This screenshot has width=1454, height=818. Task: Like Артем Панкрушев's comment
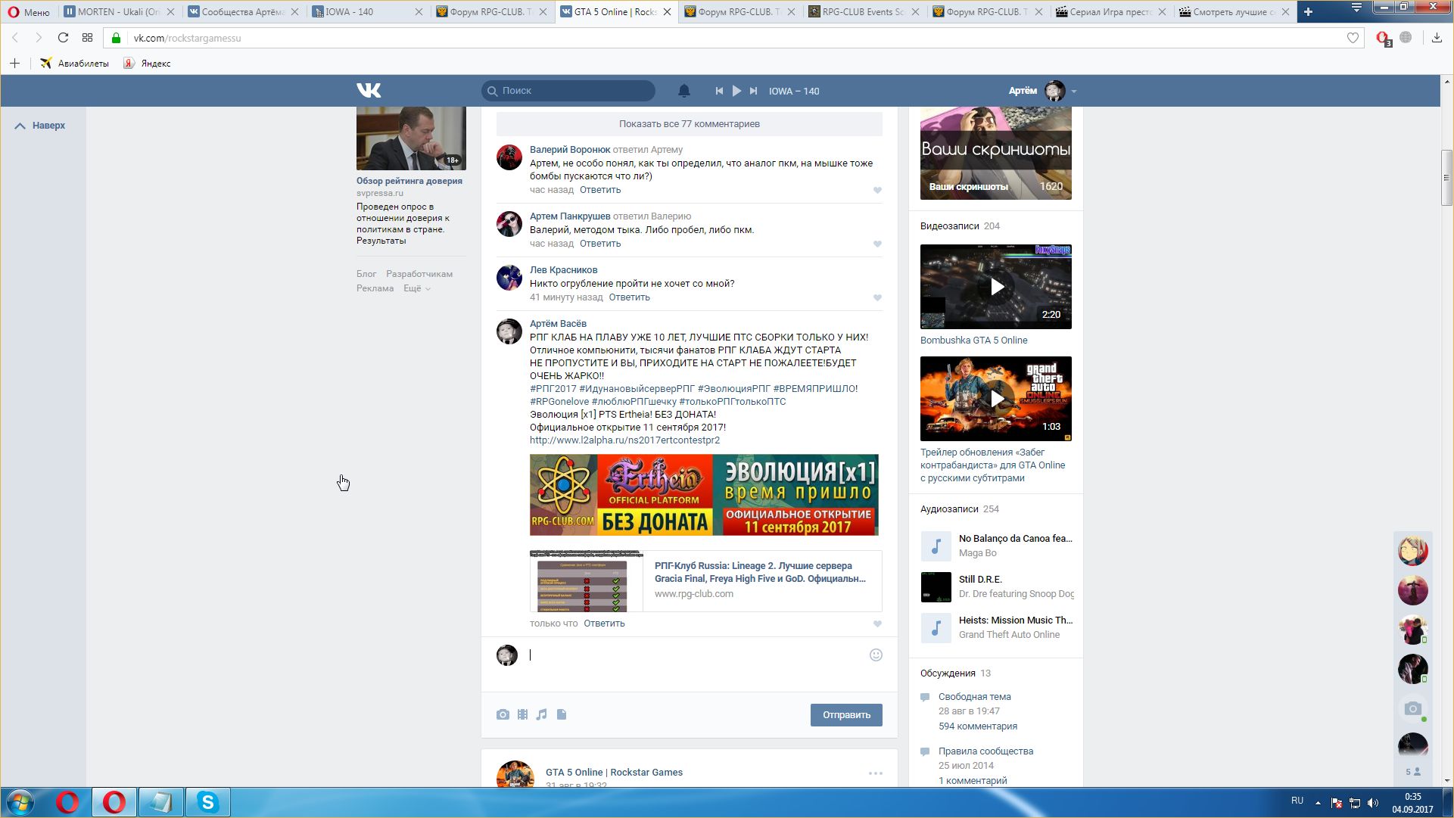[x=877, y=244]
